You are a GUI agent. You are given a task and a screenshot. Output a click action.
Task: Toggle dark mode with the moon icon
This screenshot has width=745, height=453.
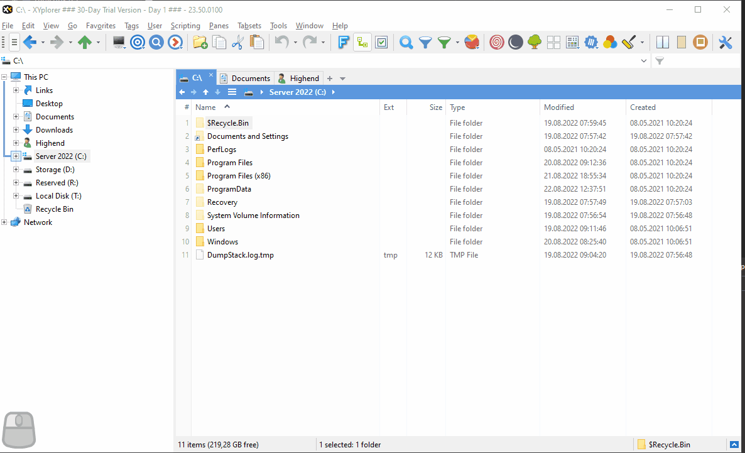point(516,43)
